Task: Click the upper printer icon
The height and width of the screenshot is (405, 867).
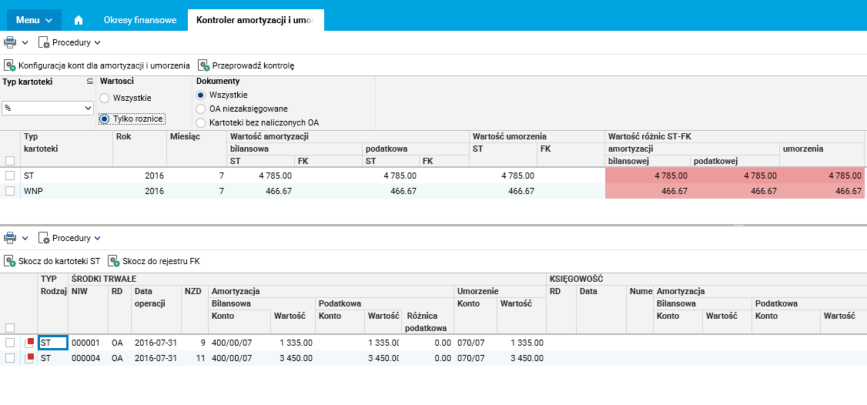Action: click(10, 42)
